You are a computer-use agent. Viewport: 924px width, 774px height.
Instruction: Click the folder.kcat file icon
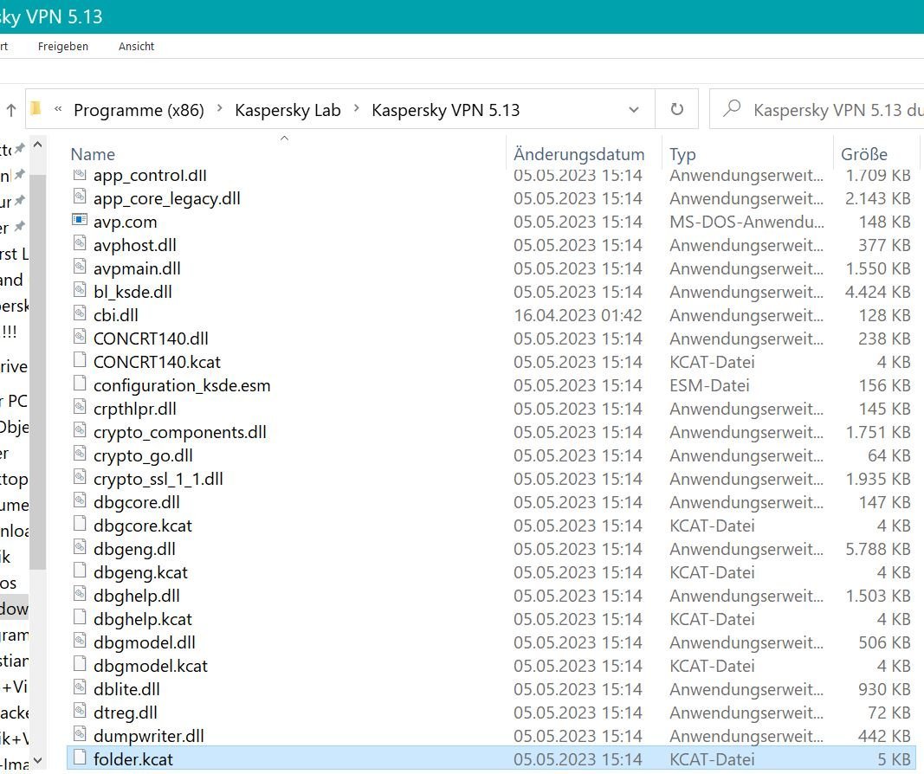(80, 759)
